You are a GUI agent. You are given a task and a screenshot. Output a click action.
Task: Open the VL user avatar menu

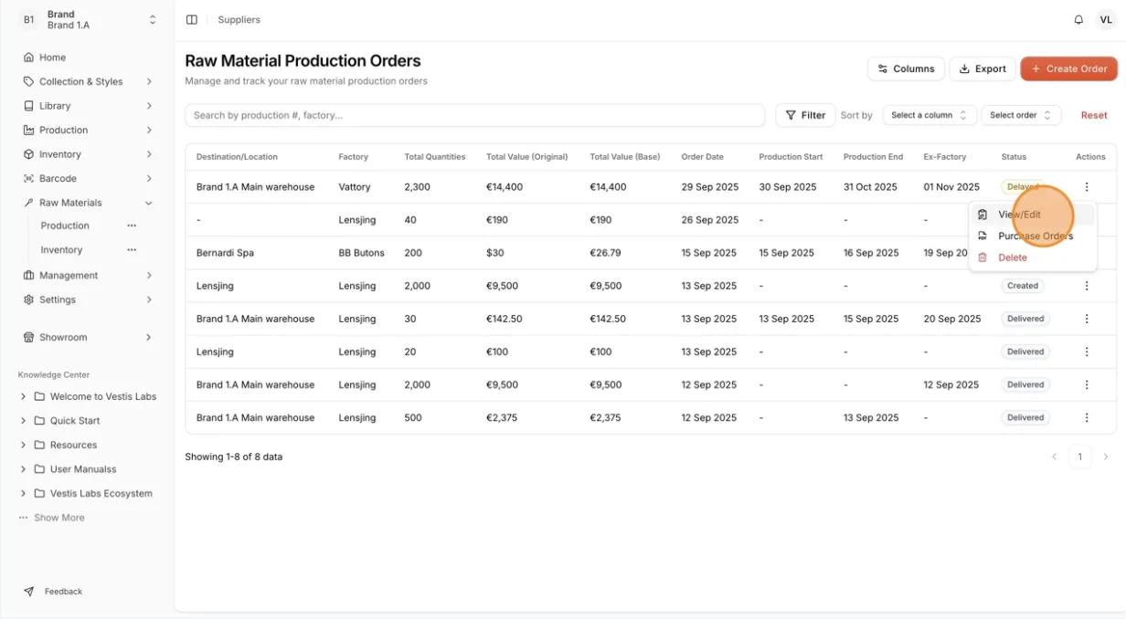pyautogui.click(x=1106, y=19)
